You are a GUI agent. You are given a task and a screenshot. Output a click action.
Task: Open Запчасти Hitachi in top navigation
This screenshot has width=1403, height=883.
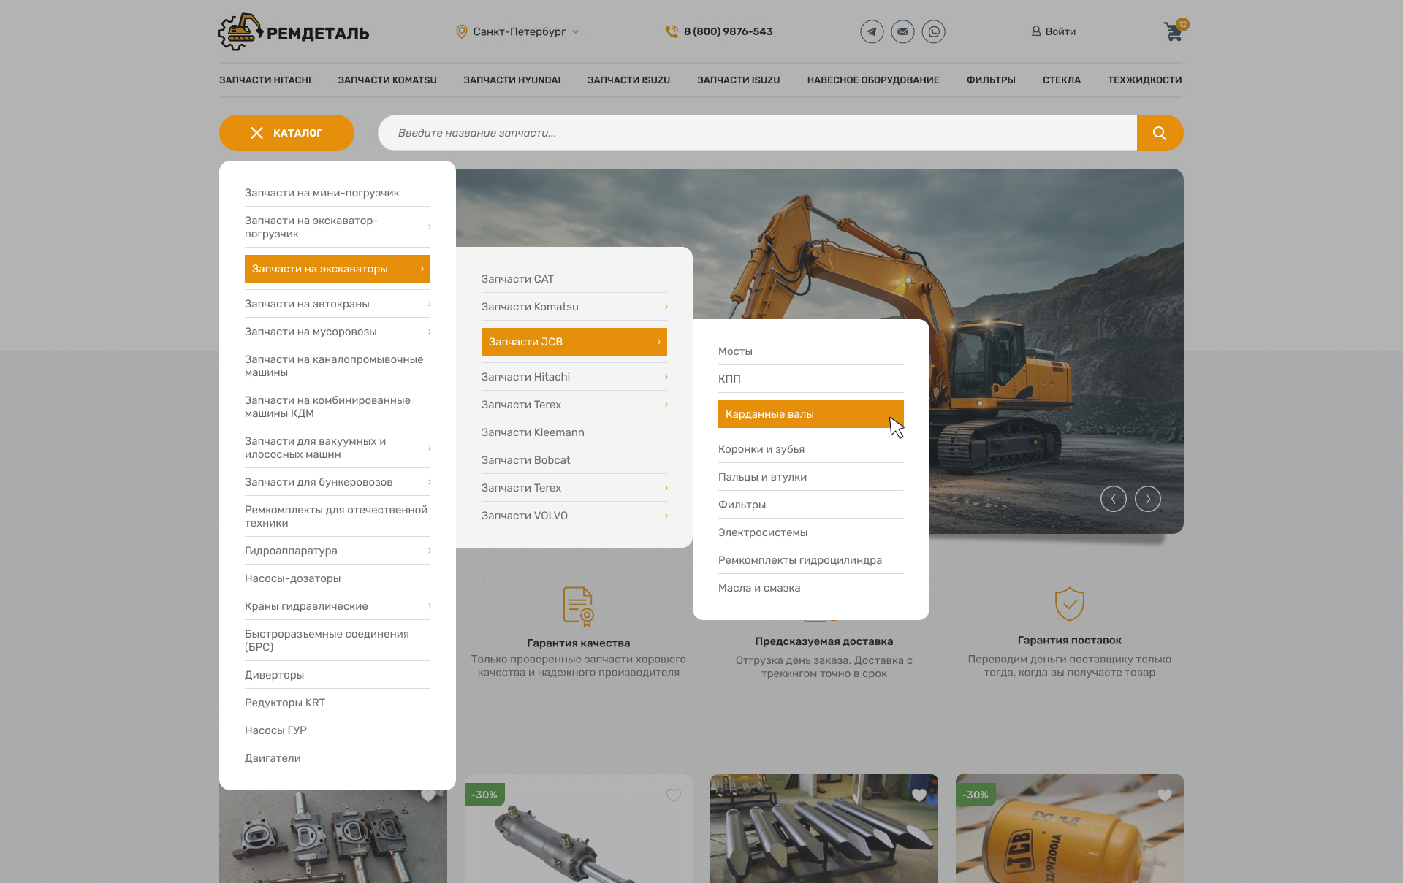(x=265, y=80)
